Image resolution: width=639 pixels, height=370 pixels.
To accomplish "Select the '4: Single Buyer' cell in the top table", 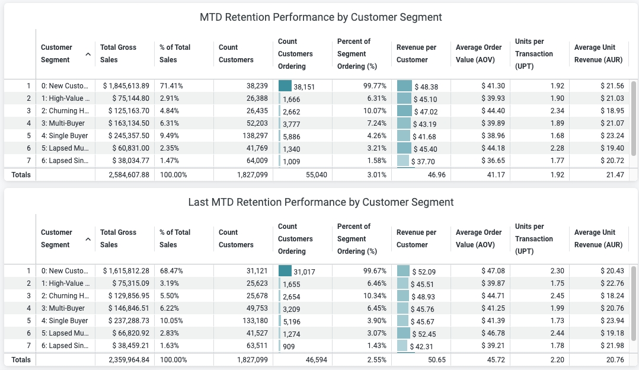I will point(64,136).
